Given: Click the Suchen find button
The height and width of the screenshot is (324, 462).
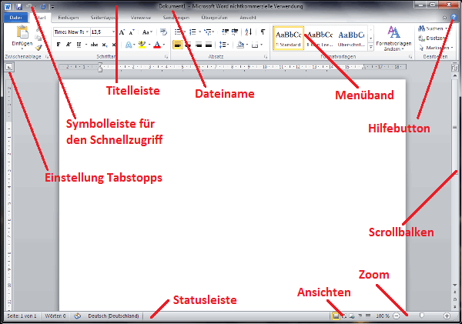Looking at the screenshot, I should pyautogui.click(x=433, y=28).
